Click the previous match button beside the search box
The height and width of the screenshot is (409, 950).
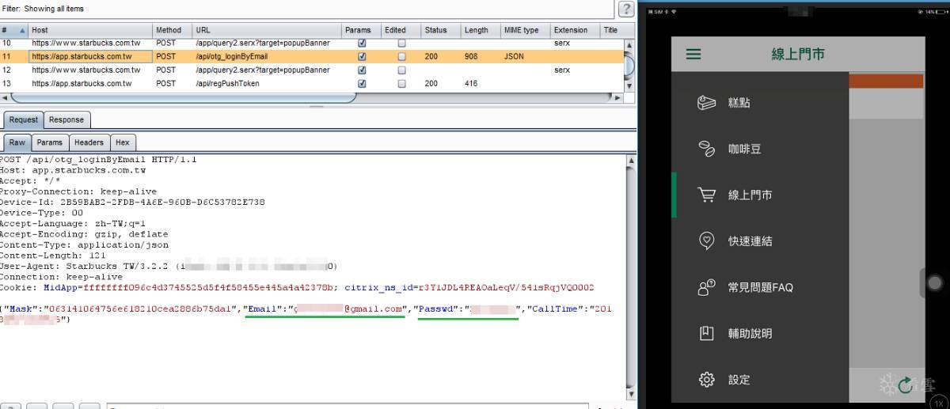pyautogui.click(x=36, y=406)
